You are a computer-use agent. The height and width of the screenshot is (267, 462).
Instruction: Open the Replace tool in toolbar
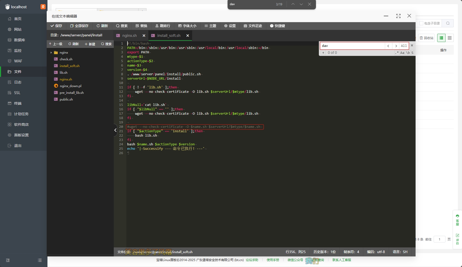point(141,26)
